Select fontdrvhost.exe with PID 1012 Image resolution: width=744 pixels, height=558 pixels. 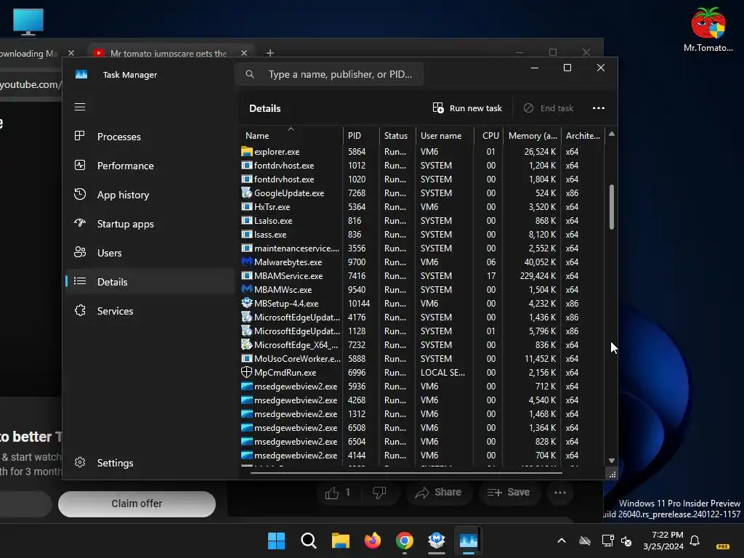point(421,165)
